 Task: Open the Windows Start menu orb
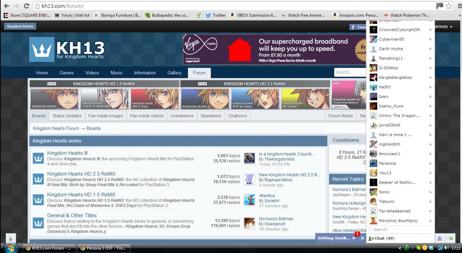(x=10, y=248)
